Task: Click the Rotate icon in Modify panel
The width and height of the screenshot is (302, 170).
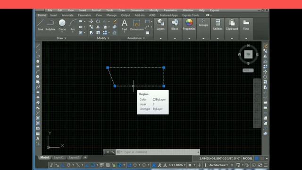Action: [98, 21]
